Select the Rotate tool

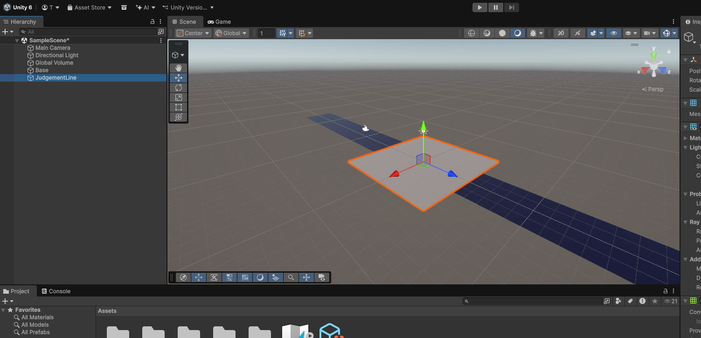click(x=178, y=88)
